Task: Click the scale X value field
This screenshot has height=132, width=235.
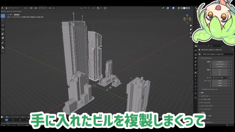Action: 219,80
